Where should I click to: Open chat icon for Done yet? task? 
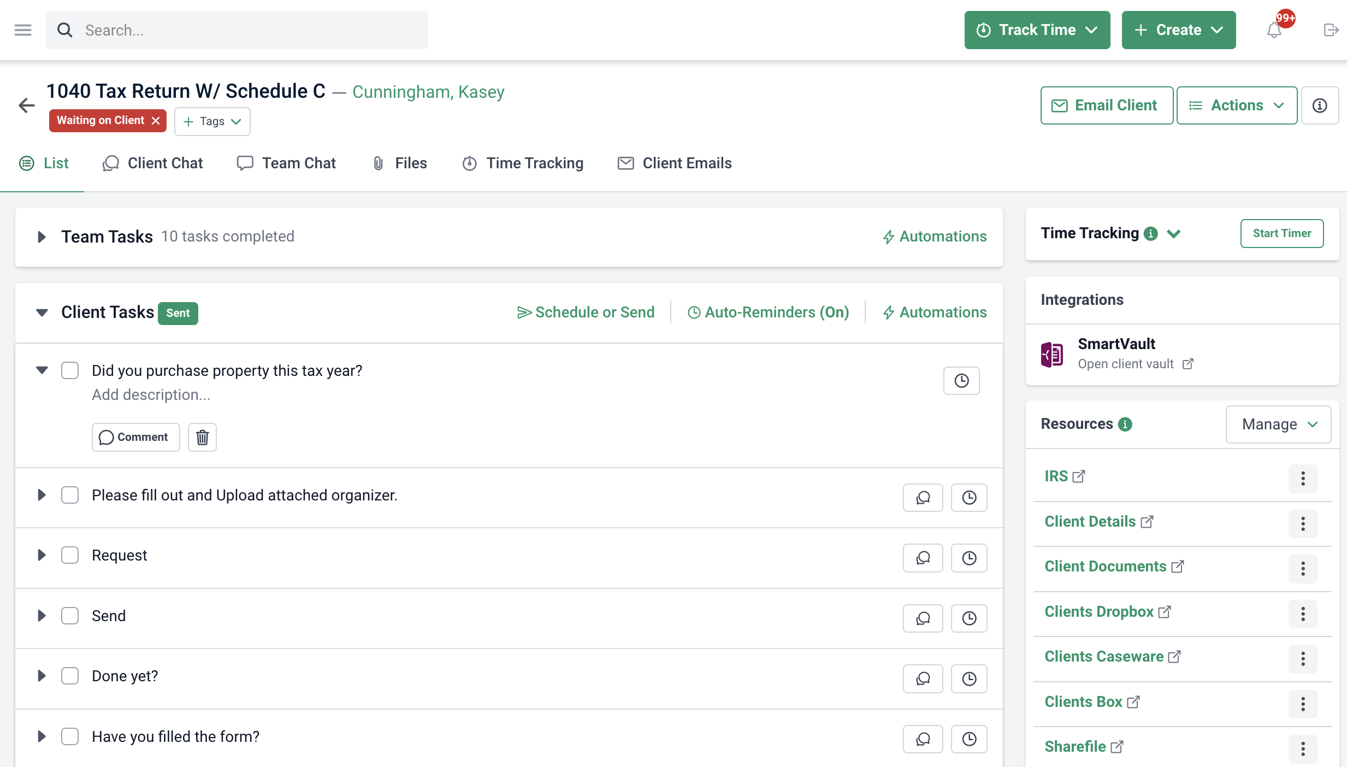pos(923,678)
